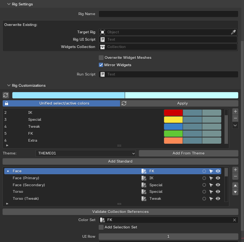244x242 pixels.
Task: Open the color sets specials chevron menu
Action: tap(235, 125)
